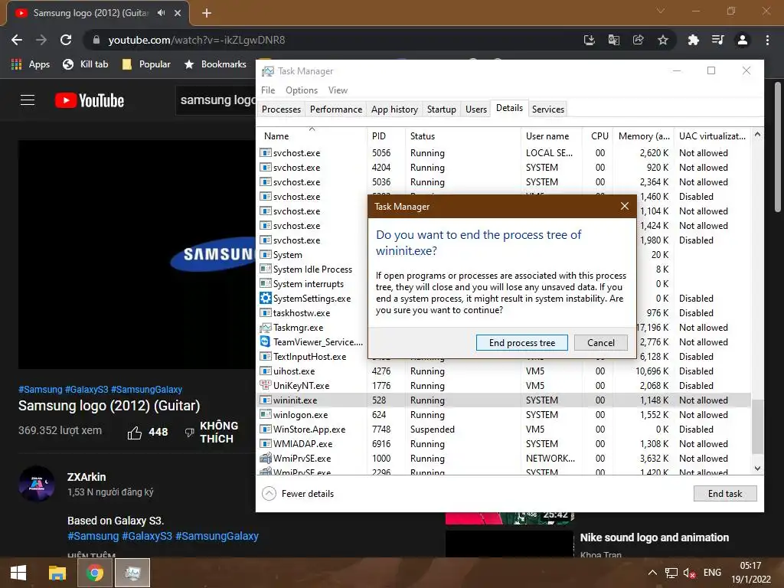Open Chrome three-dot menu
The width and height of the screenshot is (784, 588).
coord(767,40)
